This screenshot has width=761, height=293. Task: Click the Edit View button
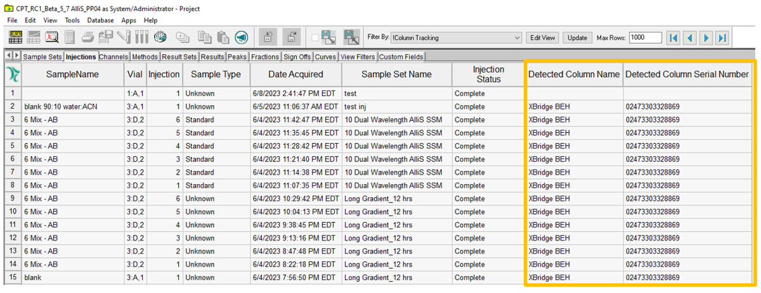543,38
